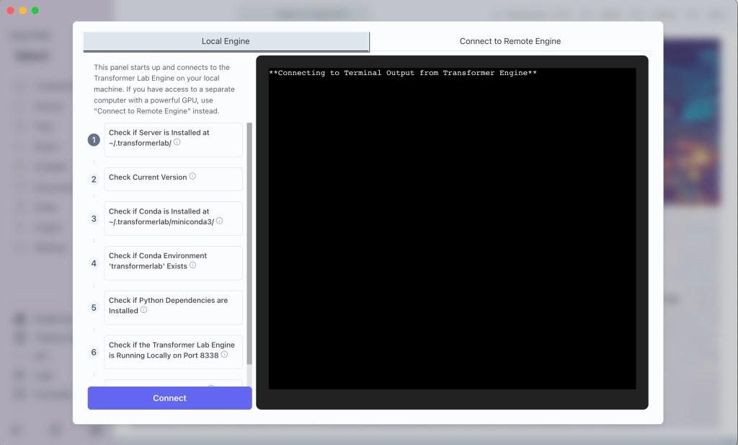Click info icon for Server Installed step

(177, 143)
